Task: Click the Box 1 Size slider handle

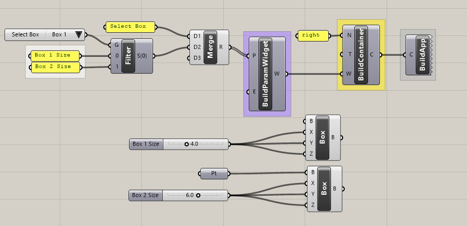Action: click(x=186, y=144)
